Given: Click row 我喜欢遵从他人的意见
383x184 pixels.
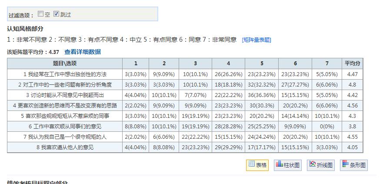Looking at the screenshot, I should [x=65, y=147].
